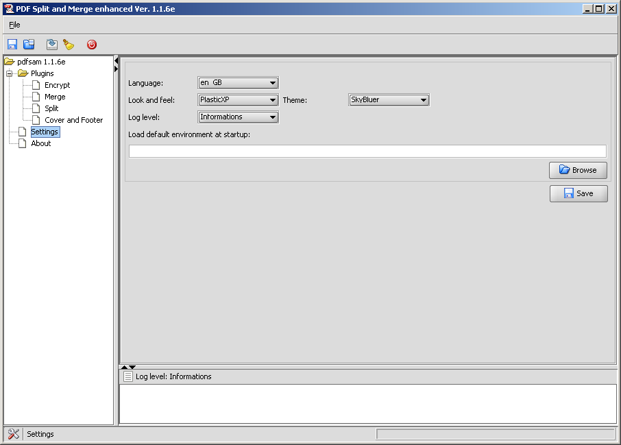
Task: Click the Browse button
Action: (x=578, y=170)
